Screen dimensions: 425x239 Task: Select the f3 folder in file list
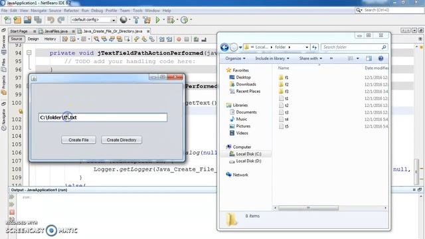pos(284,92)
